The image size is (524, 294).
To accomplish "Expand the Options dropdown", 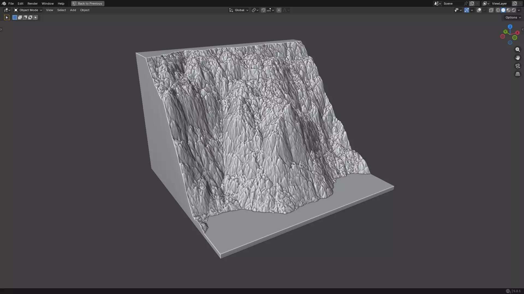I will click(513, 17).
